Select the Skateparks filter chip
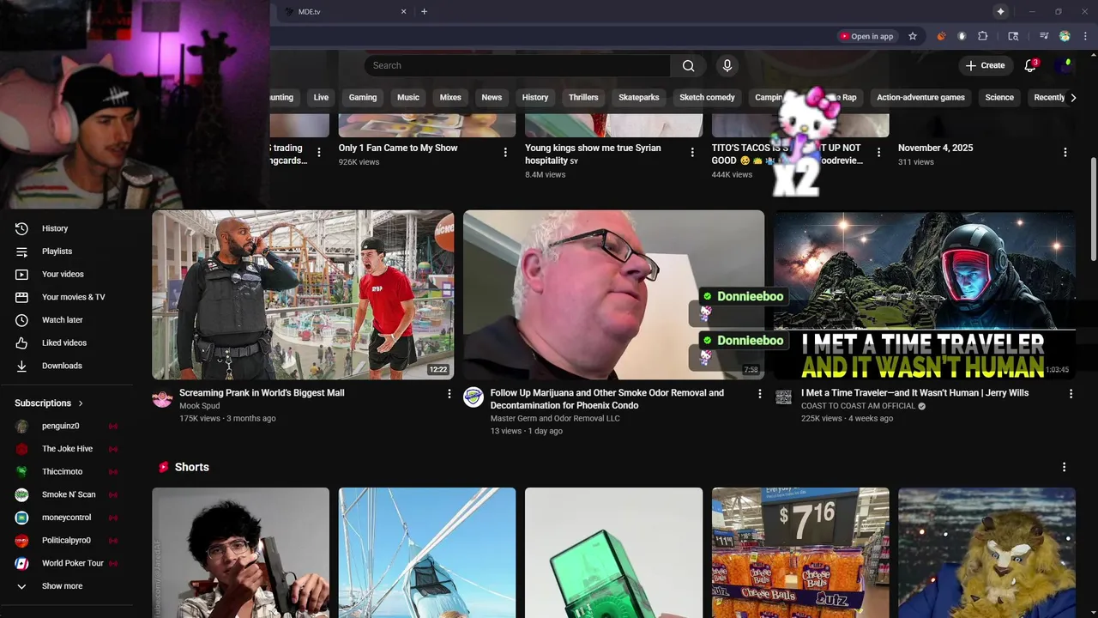 point(639,98)
